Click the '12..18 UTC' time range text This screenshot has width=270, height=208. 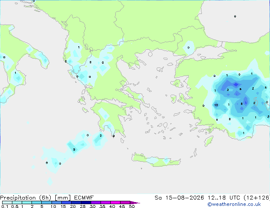pos(224,198)
